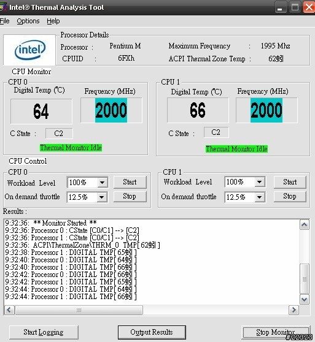Start the CPU 0 workload
Image resolution: width=315 pixels, height=342 pixels.
[x=130, y=182]
